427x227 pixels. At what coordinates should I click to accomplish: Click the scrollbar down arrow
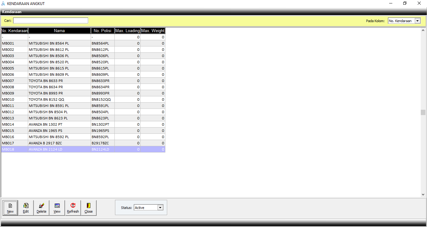click(x=423, y=194)
